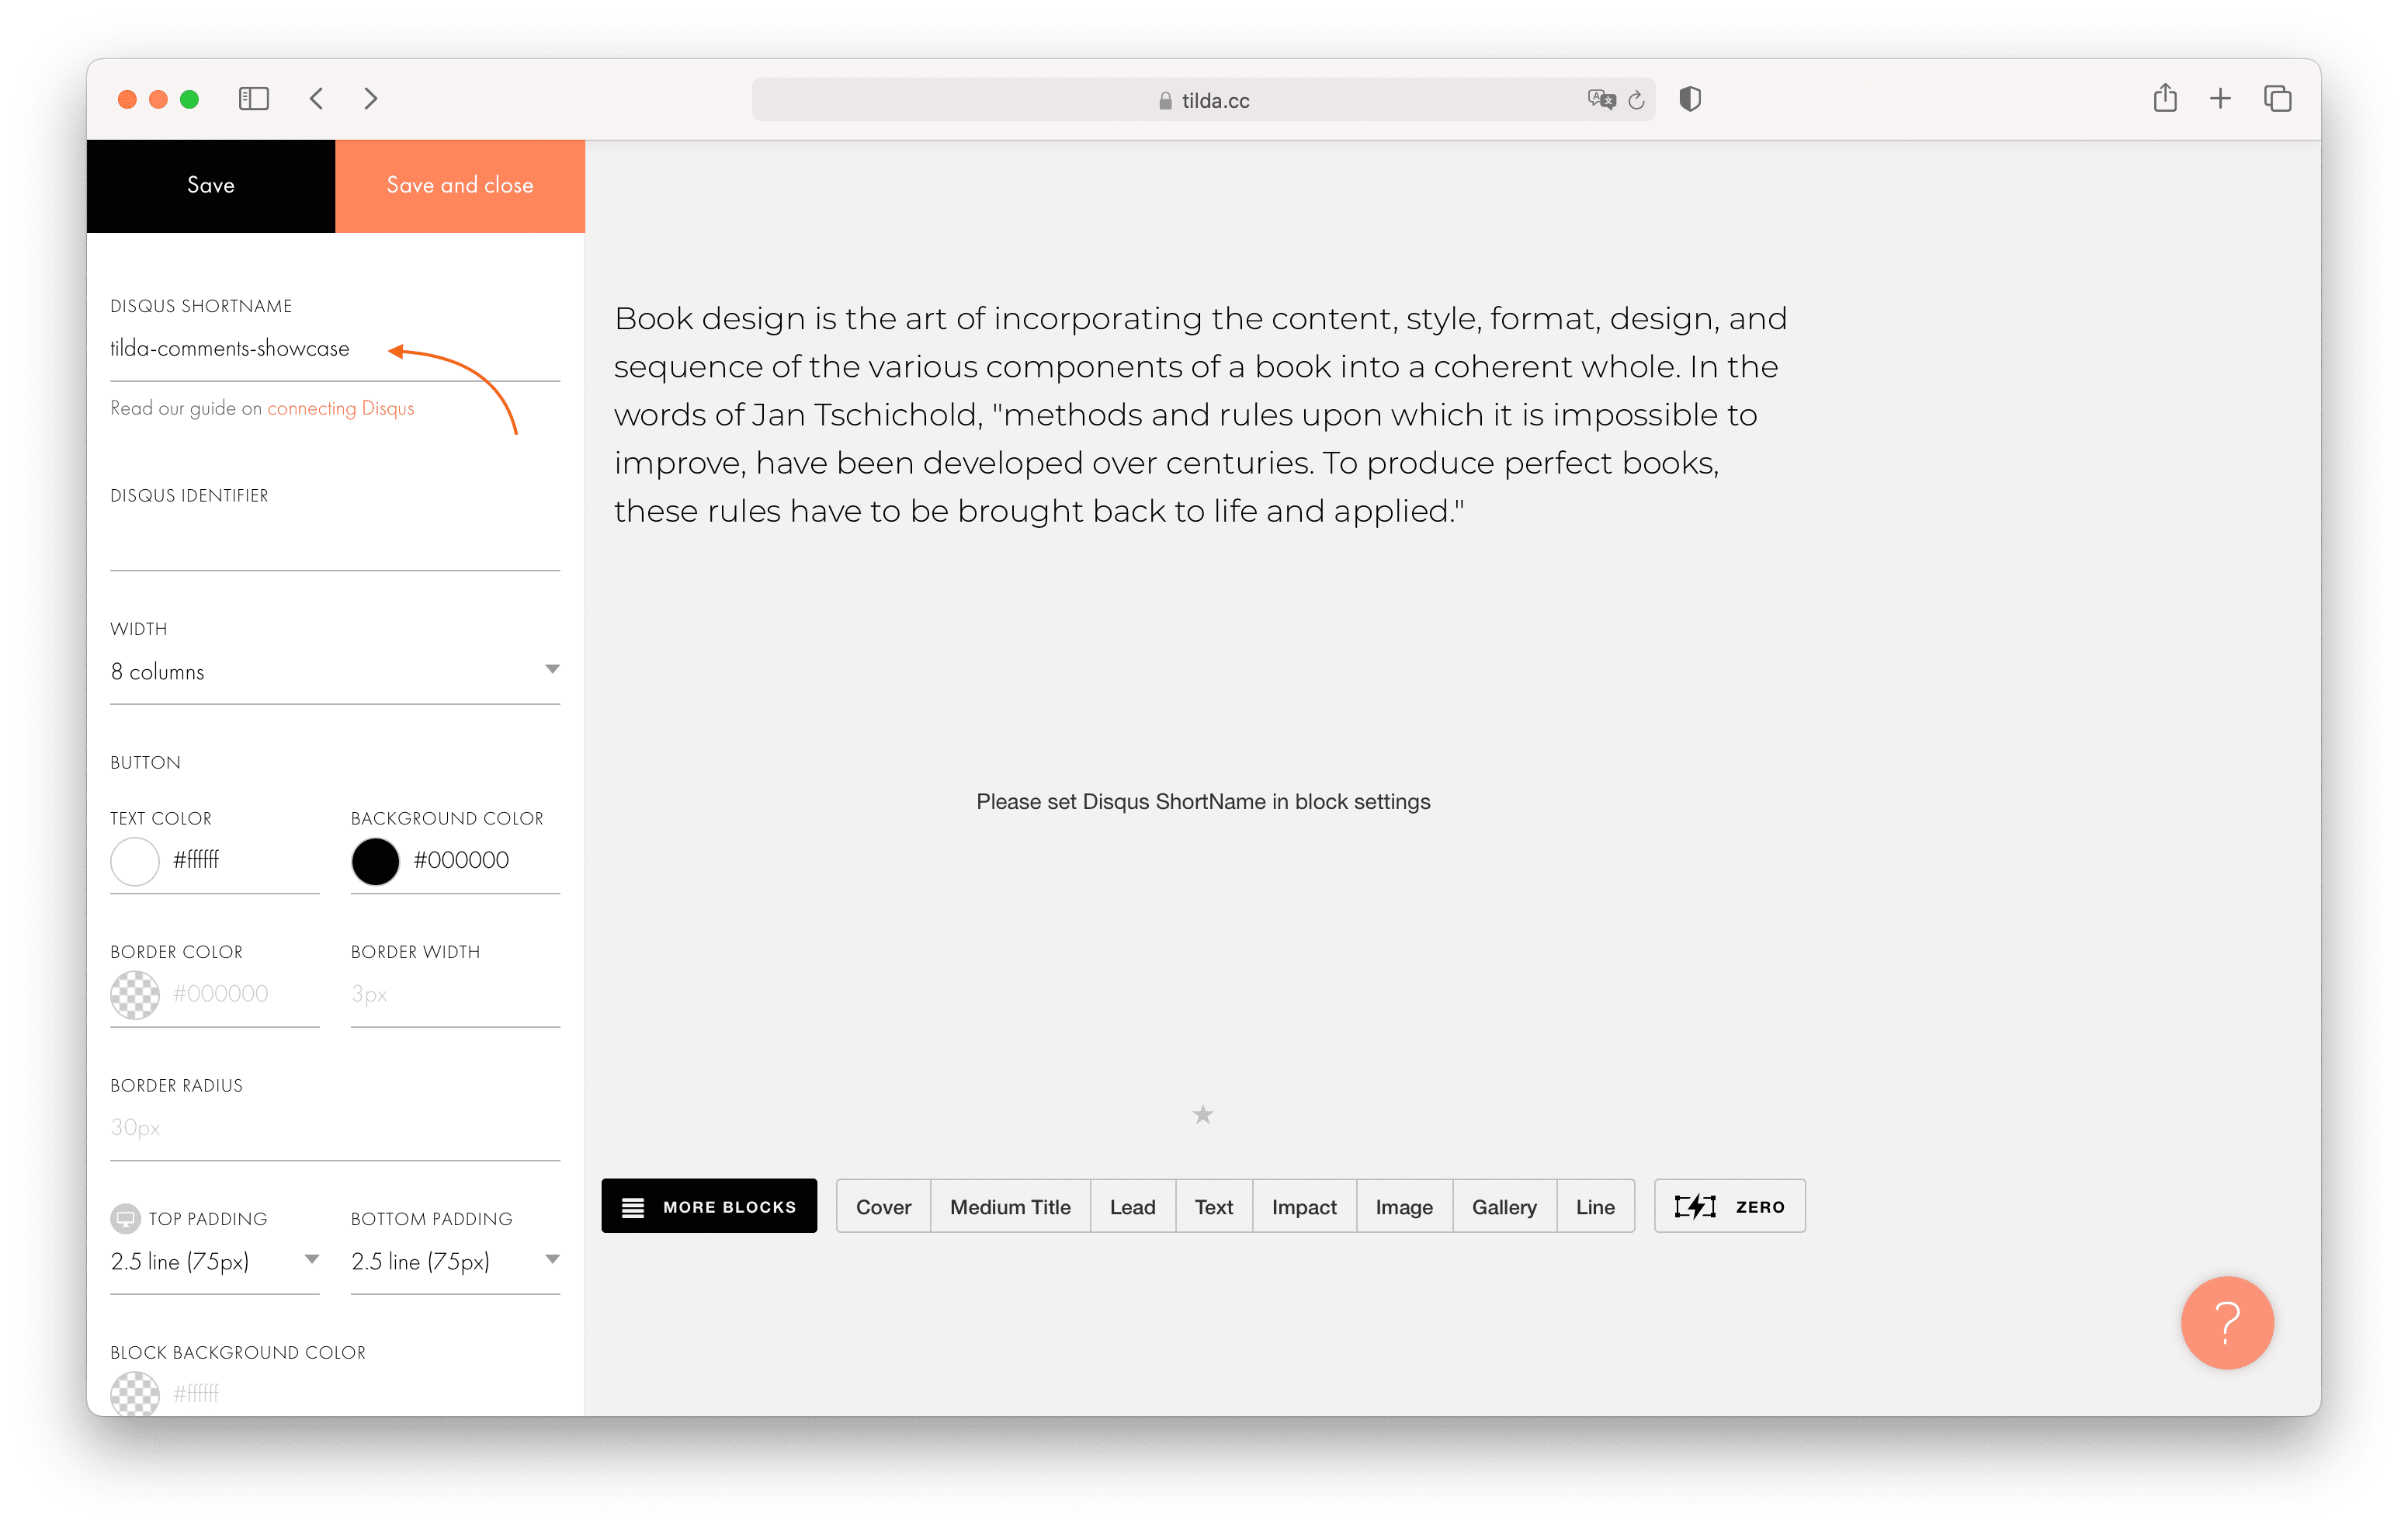Open the More Blocks library
Image resolution: width=2408 pixels, height=1531 pixels.
(x=709, y=1206)
